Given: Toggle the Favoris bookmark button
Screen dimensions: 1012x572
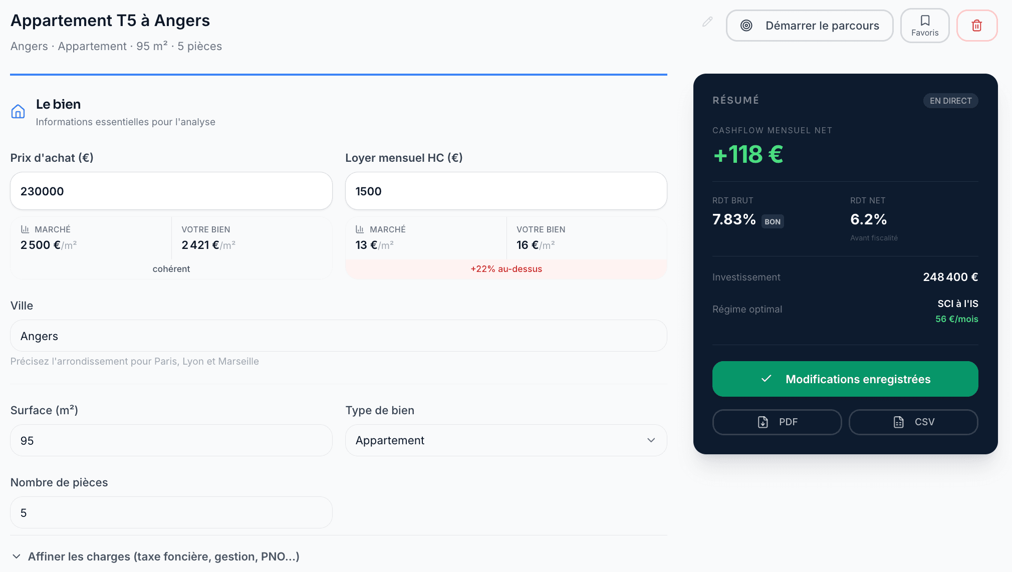Looking at the screenshot, I should 924,26.
